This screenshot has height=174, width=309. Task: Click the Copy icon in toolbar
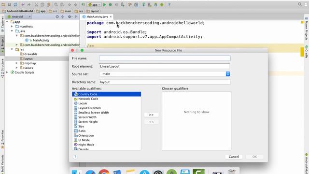click(x=42, y=4)
